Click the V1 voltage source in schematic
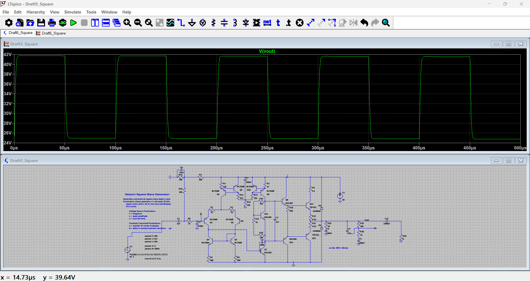Image resolution: width=530 pixels, height=282 pixels. tap(340, 196)
